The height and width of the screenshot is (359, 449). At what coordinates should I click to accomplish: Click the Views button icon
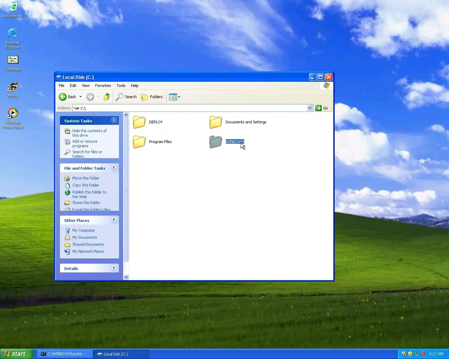tap(173, 97)
